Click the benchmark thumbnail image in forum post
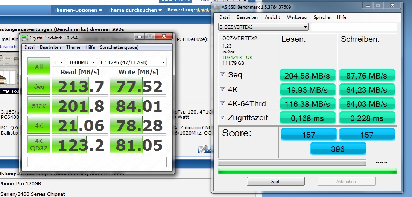This screenshot has height=197, width=412. pyautogui.click(x=9, y=73)
